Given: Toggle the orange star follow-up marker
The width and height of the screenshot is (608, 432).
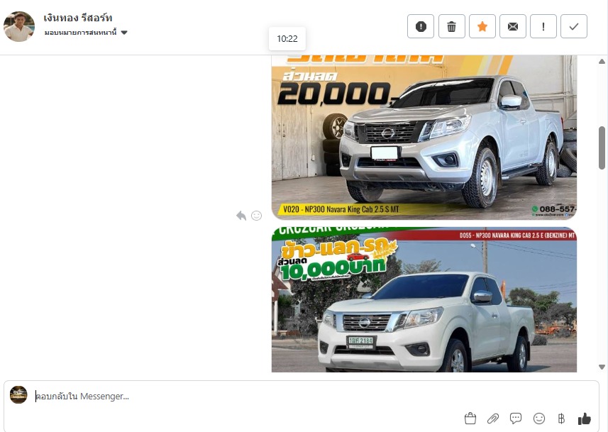Looking at the screenshot, I should click(x=482, y=26).
